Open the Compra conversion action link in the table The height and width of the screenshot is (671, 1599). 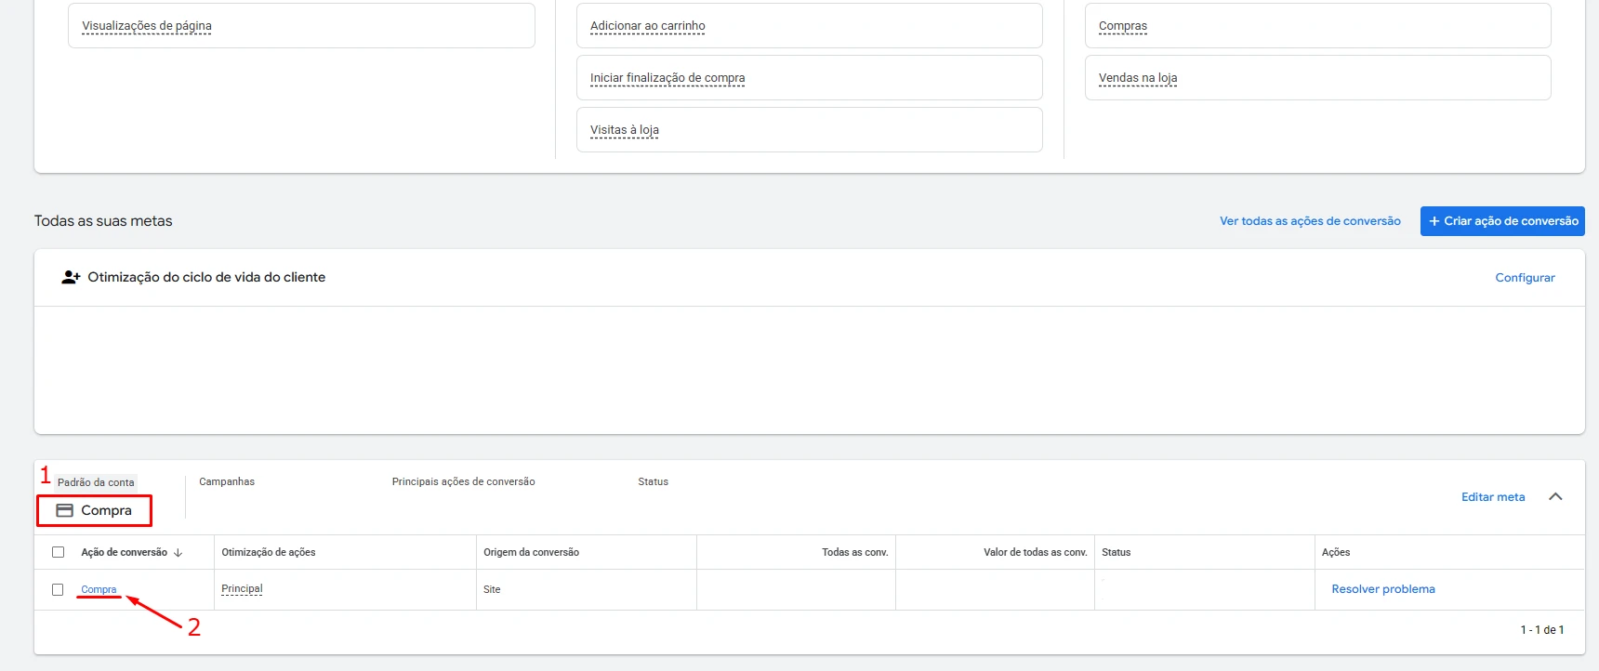point(99,589)
